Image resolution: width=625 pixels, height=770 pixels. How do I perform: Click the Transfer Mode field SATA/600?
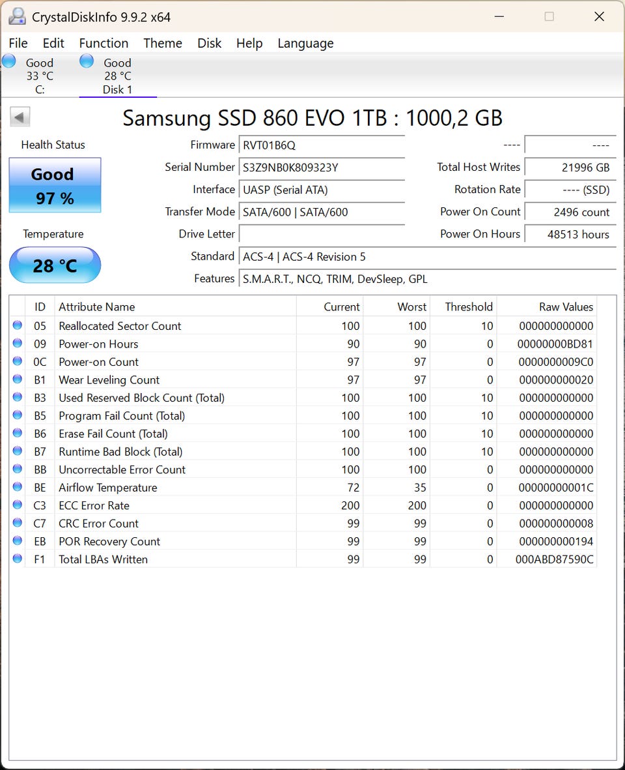(322, 212)
